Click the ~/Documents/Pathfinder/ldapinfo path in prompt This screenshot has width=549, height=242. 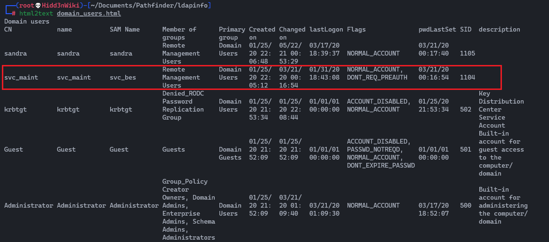(x=149, y=5)
